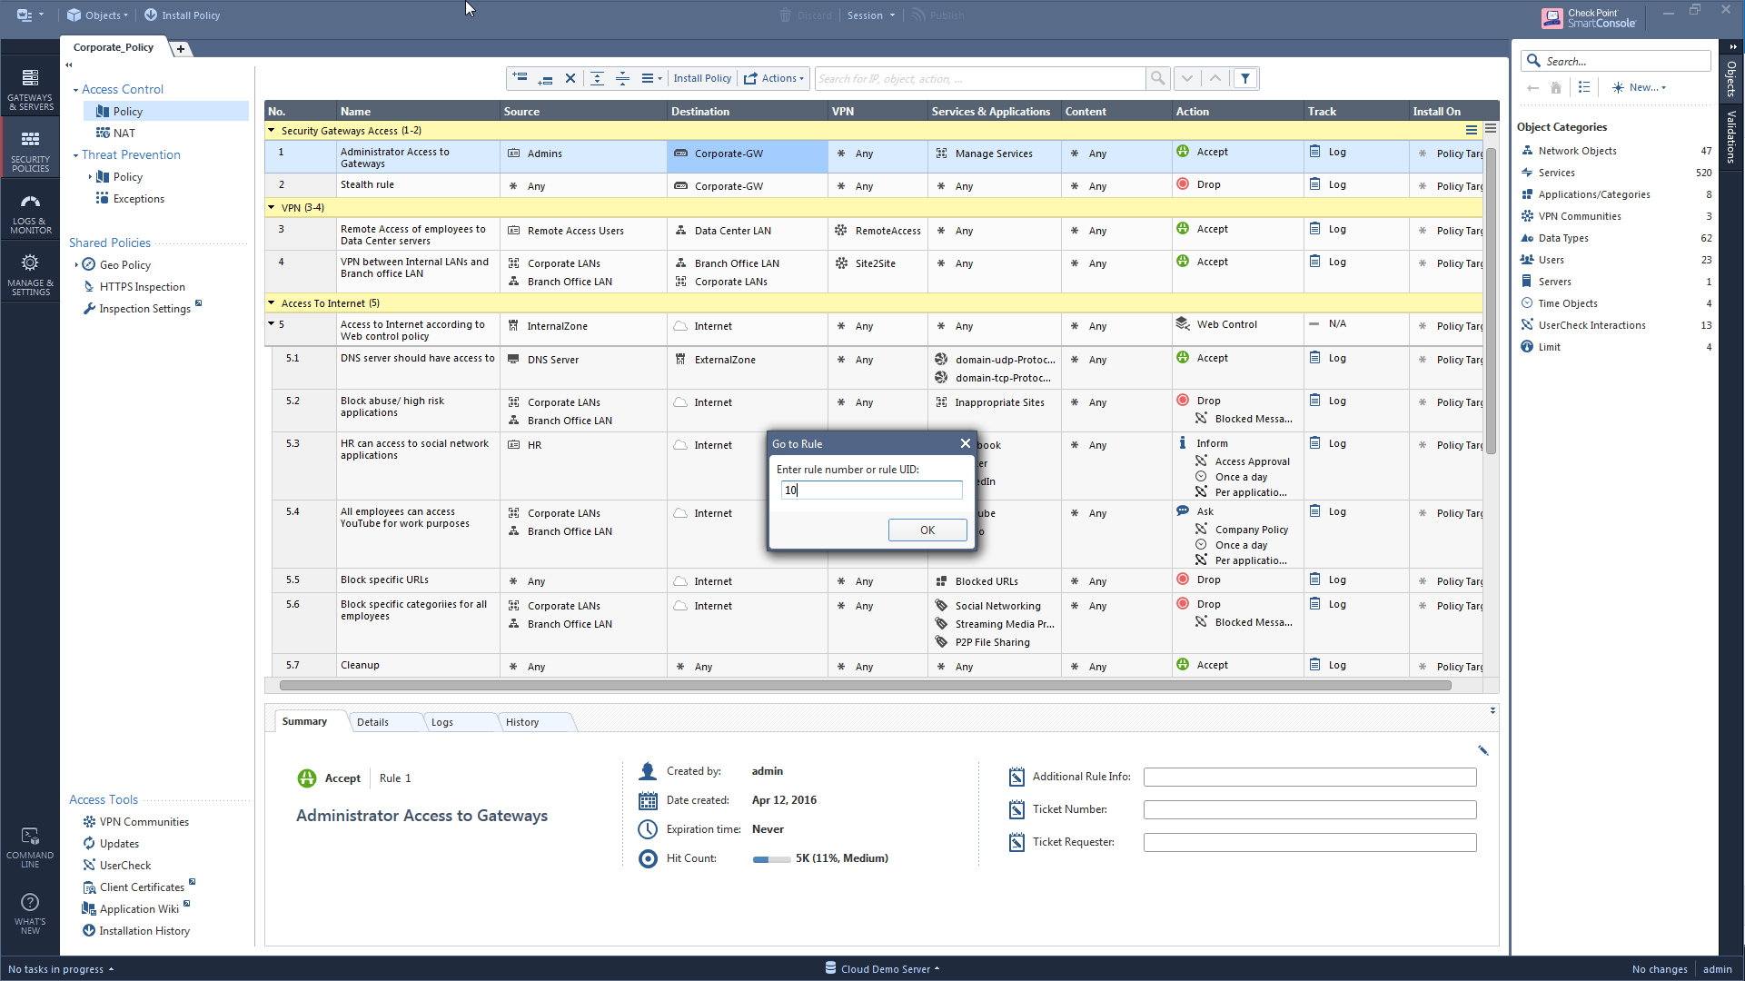
Task: Add rule below icon in toolbar
Action: 545,78
